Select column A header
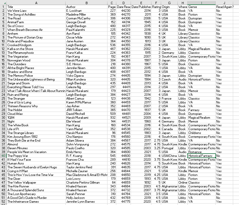Viewport: 239px width, 205px height. [36, 3]
